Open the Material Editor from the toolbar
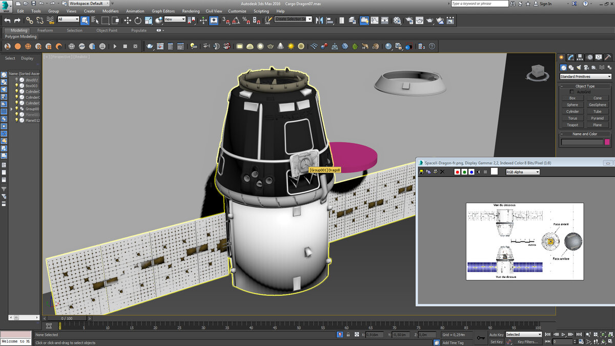The width and height of the screenshot is (615, 346). pyautogui.click(x=397, y=20)
